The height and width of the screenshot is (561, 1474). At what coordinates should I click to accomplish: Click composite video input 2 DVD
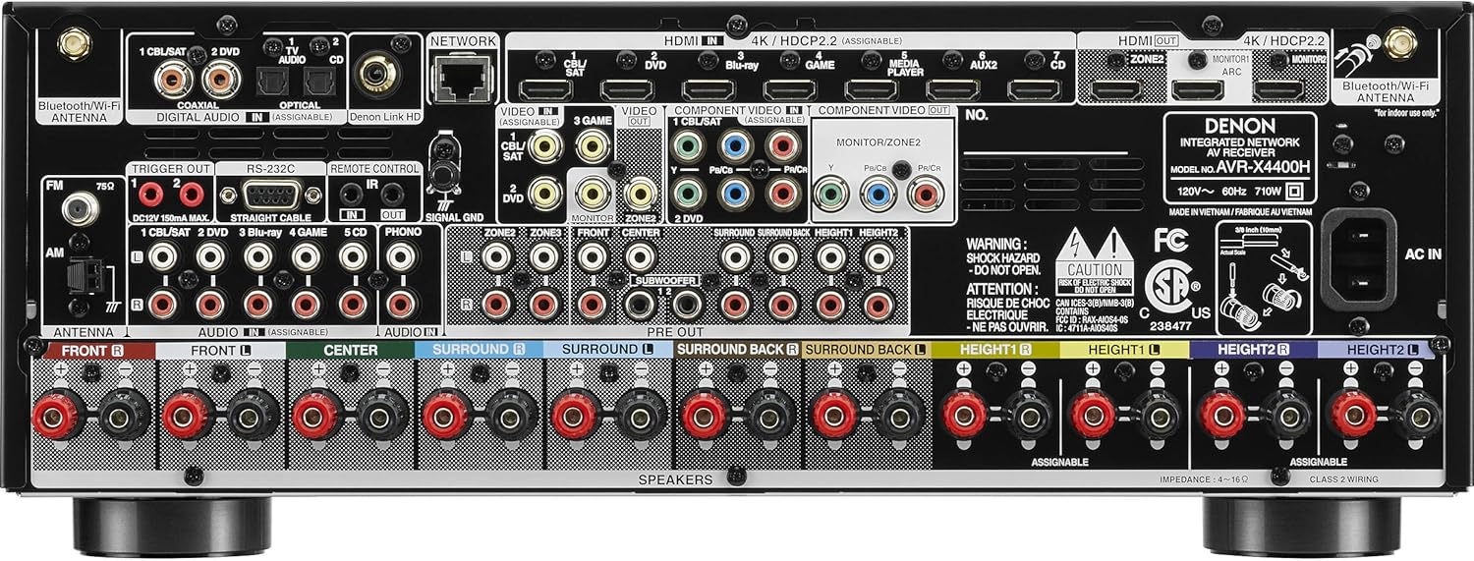(545, 192)
